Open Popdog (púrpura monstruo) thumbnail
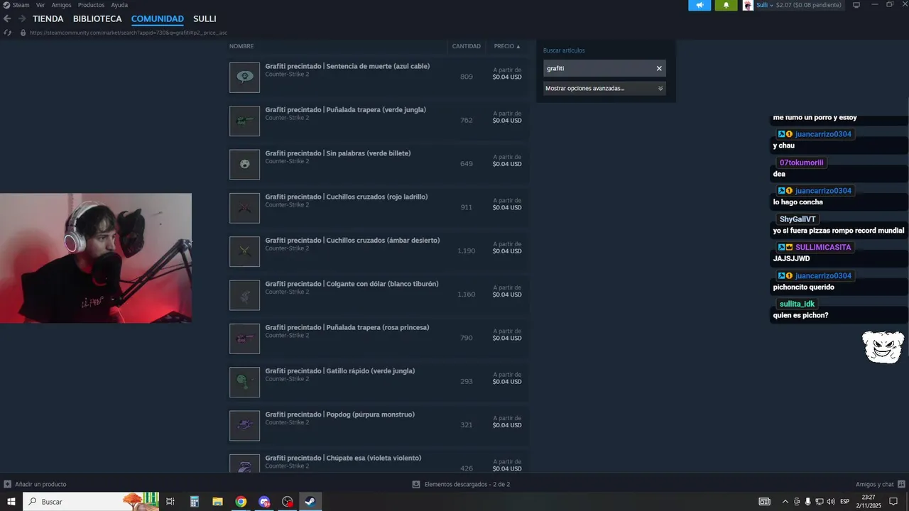 pos(244,425)
